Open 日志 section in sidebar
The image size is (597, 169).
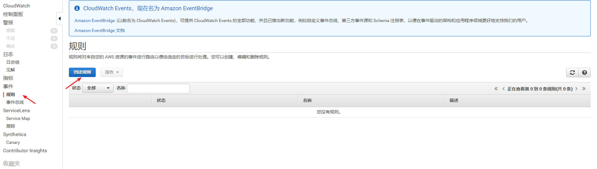click(8, 54)
